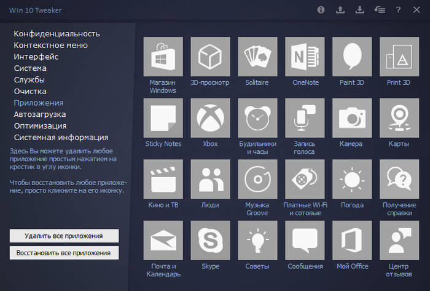430x291 pixels.
Task: Open the Конфиденциальность section
Action: coord(57,33)
